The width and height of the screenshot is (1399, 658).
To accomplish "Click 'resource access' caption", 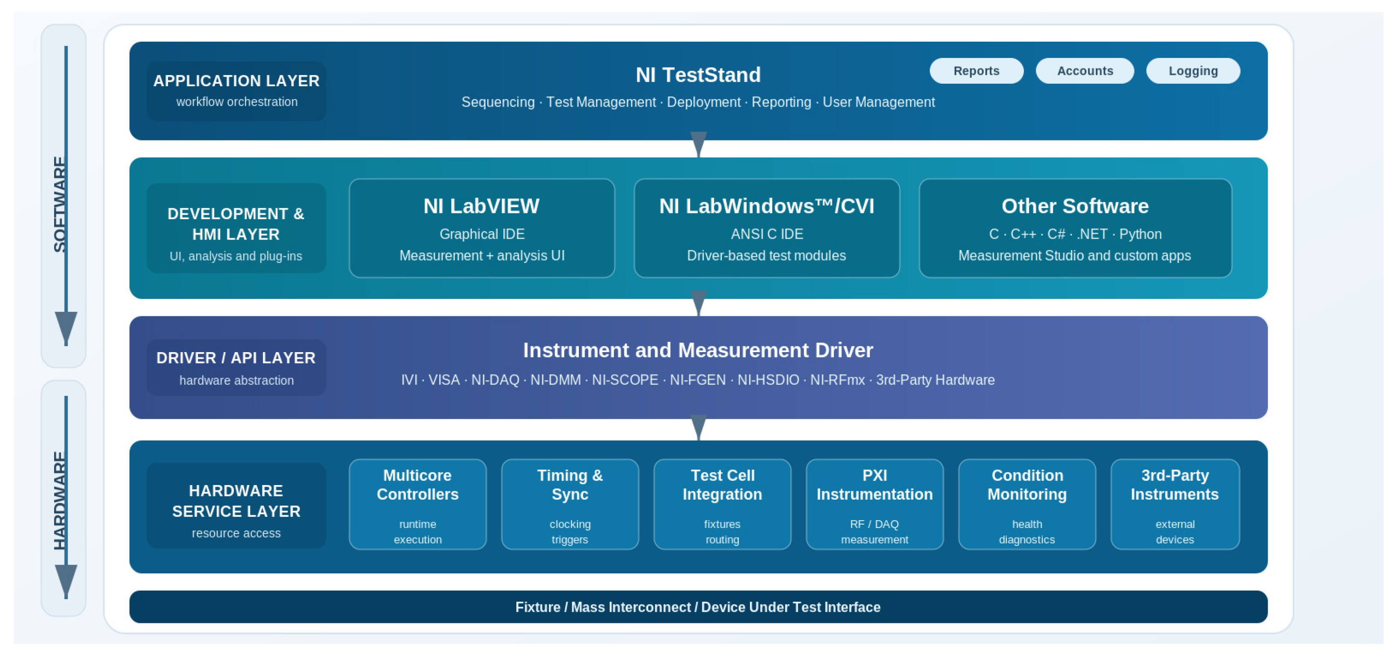I will click(236, 533).
